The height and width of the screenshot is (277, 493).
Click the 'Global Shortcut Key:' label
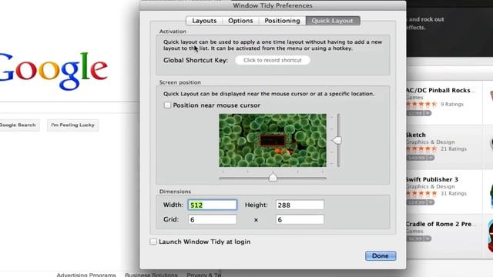point(196,60)
